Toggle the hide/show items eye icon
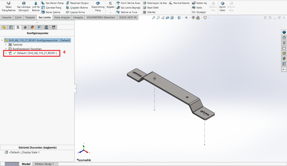The image size is (287, 166). tap(186, 18)
